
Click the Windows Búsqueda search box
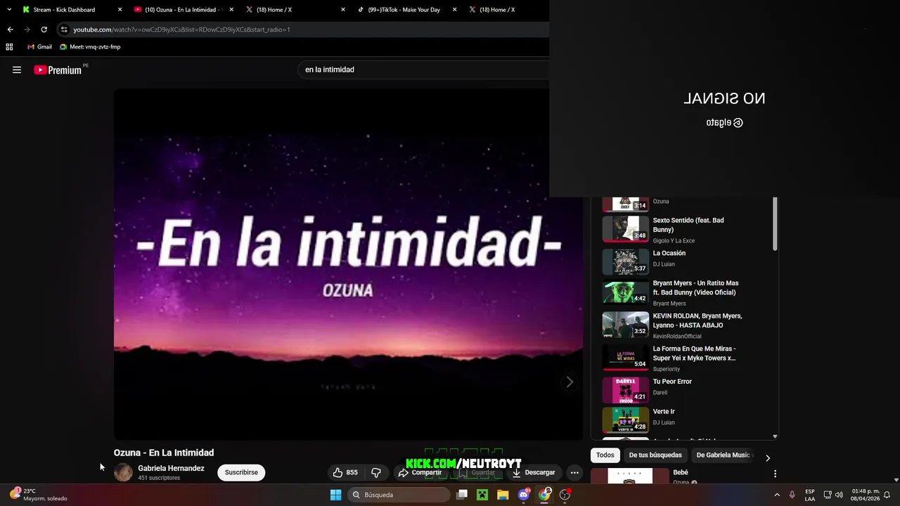pos(399,495)
